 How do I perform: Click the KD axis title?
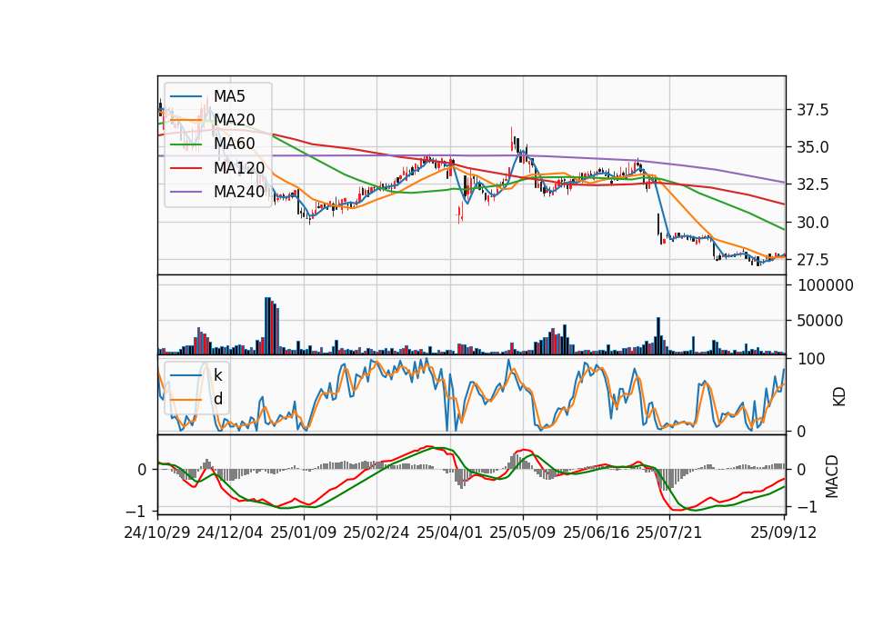tap(839, 397)
